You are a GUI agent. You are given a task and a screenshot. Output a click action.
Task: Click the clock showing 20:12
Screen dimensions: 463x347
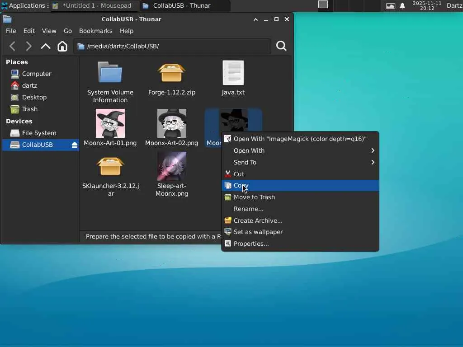(x=427, y=5)
